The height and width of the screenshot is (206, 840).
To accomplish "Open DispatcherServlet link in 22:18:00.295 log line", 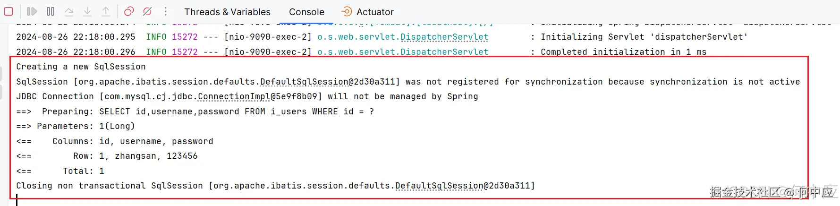I will (444, 37).
